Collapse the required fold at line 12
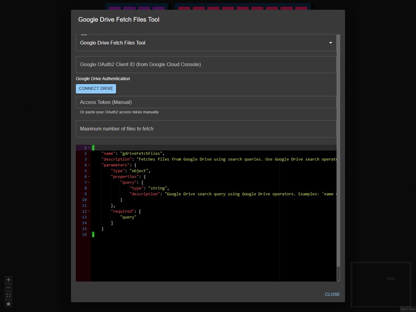The image size is (416, 312). (x=89, y=211)
